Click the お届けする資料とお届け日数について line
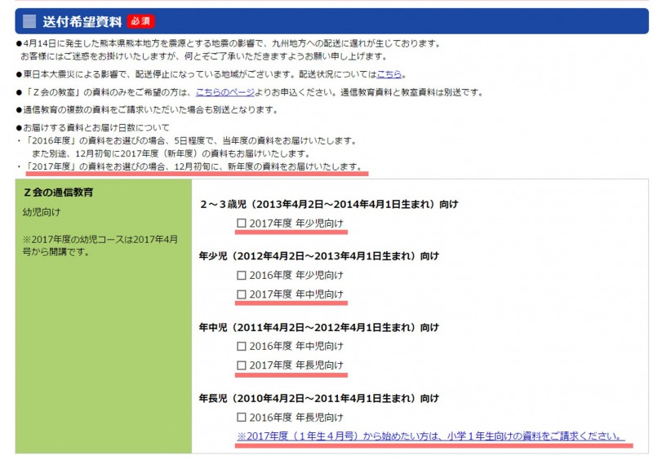 [92, 127]
